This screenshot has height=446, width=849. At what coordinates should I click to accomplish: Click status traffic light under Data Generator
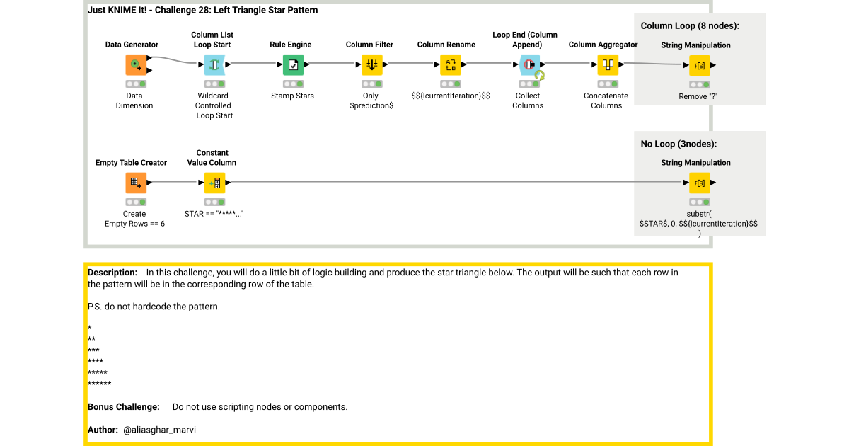[135, 84]
